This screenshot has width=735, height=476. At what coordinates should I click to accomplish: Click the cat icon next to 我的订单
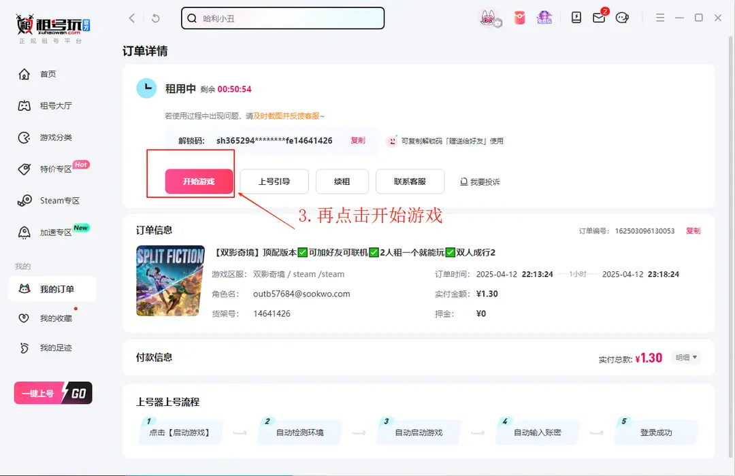tap(24, 288)
